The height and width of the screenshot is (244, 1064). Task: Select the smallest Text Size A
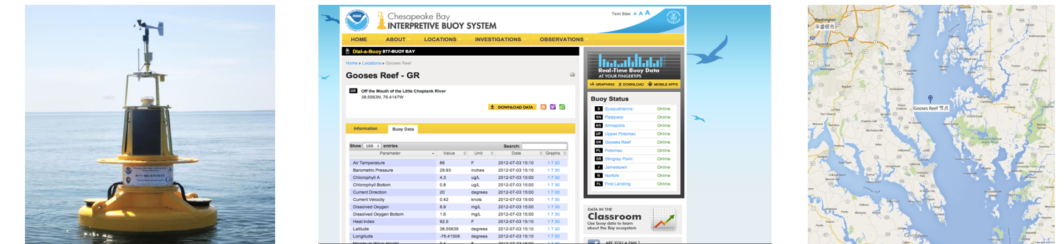pyautogui.click(x=635, y=13)
